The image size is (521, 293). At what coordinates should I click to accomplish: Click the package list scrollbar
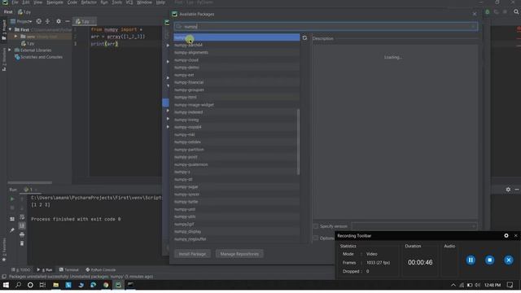pos(298,142)
